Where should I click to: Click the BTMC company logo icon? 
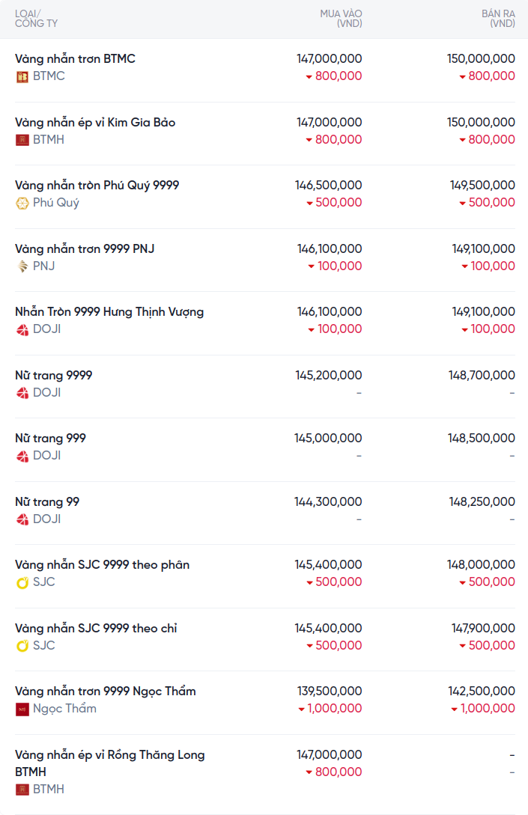[x=22, y=76]
